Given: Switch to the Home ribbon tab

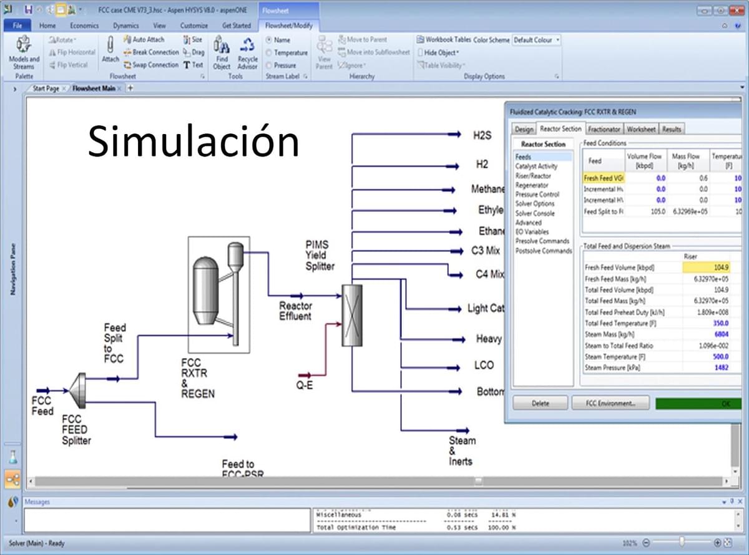Looking at the screenshot, I should [x=47, y=26].
